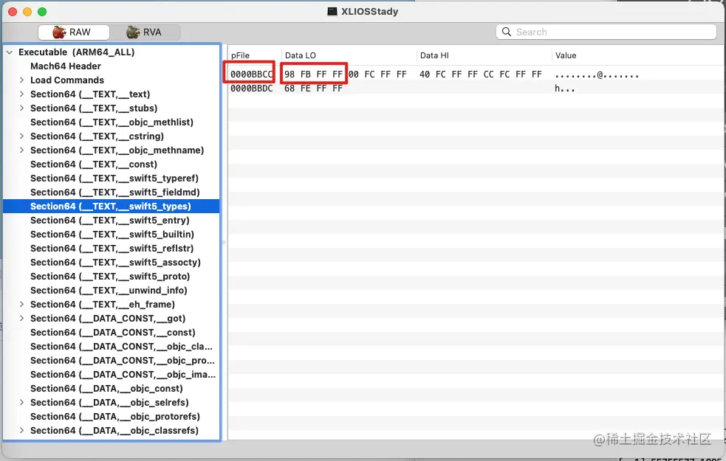
Task: Select Section64 (__TEXT,__swift5_typeref)
Action: (112, 178)
